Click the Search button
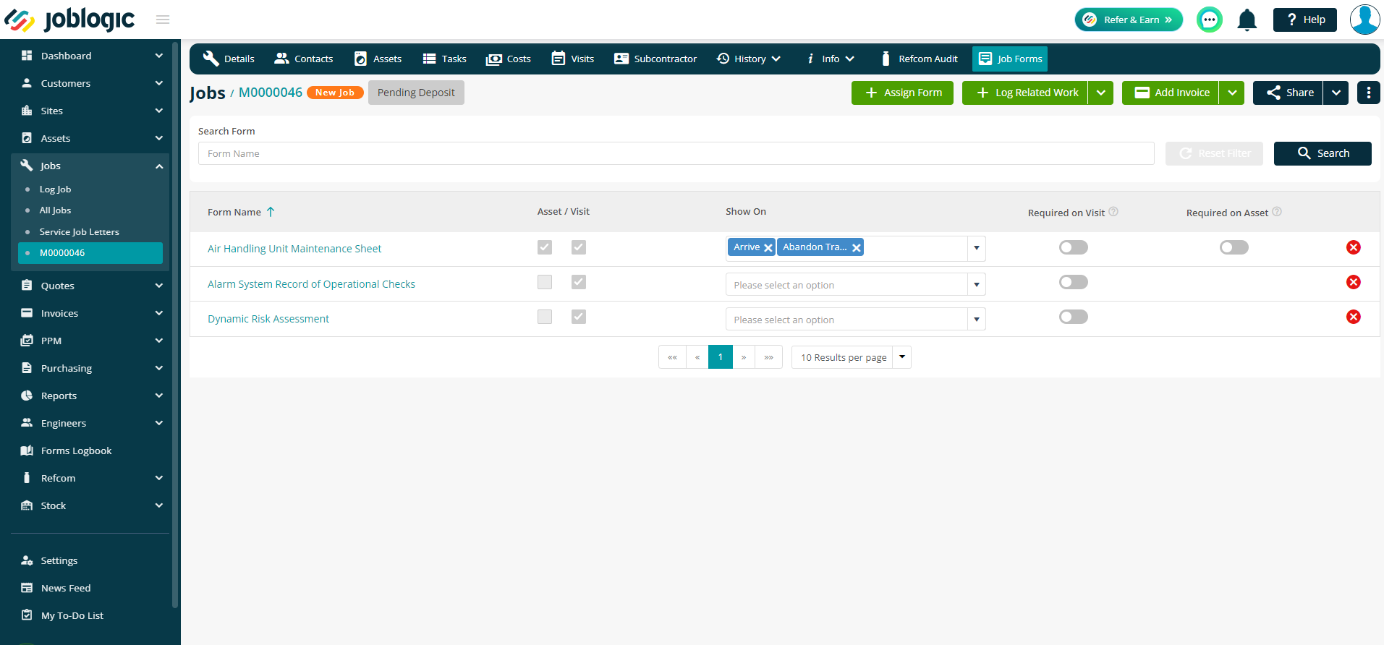Screen dimensions: 1384x645 pos(1323,153)
